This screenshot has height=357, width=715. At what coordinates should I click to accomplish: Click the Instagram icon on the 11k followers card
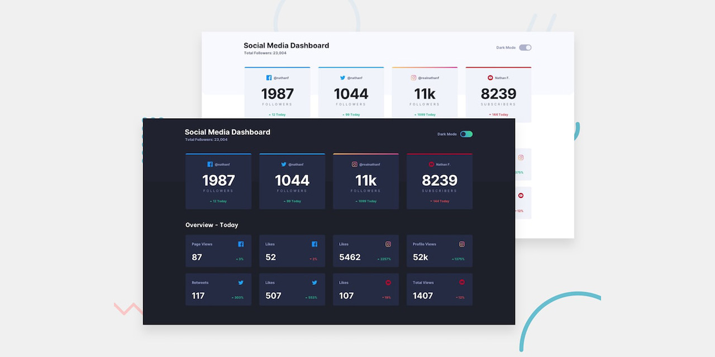pyautogui.click(x=355, y=164)
